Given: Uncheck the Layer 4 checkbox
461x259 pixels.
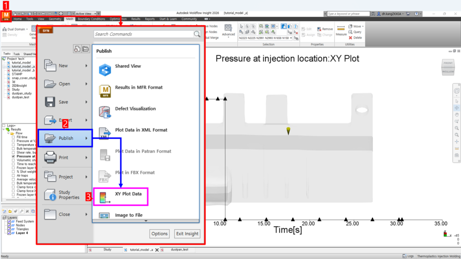Looking at the screenshot, I should [9, 233].
